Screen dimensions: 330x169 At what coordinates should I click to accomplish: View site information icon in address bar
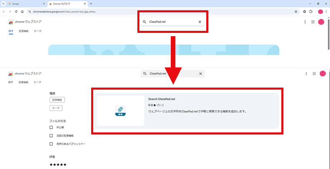pos(30,12)
